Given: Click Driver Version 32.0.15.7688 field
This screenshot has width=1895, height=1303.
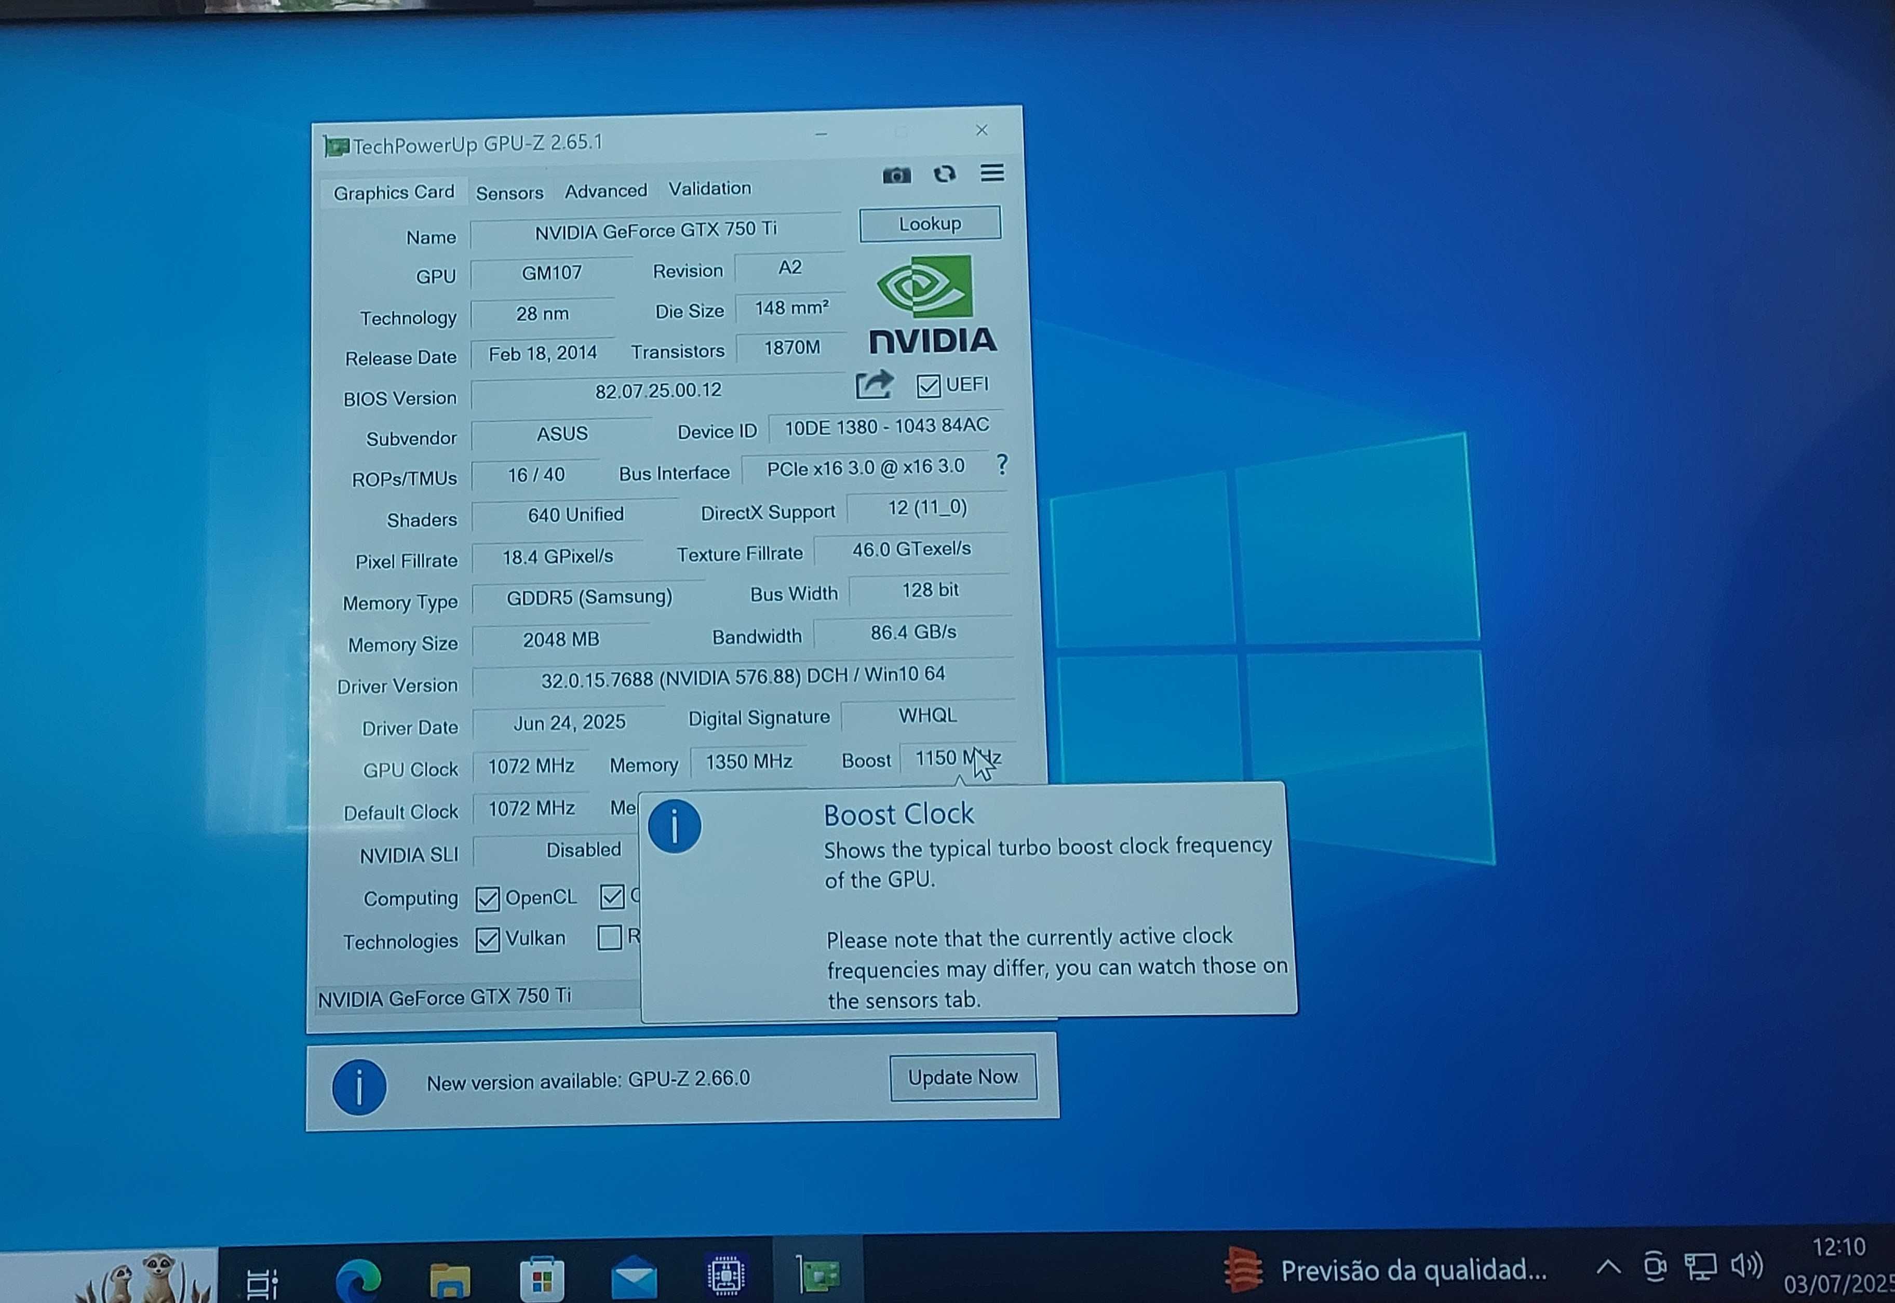Looking at the screenshot, I should 743,677.
